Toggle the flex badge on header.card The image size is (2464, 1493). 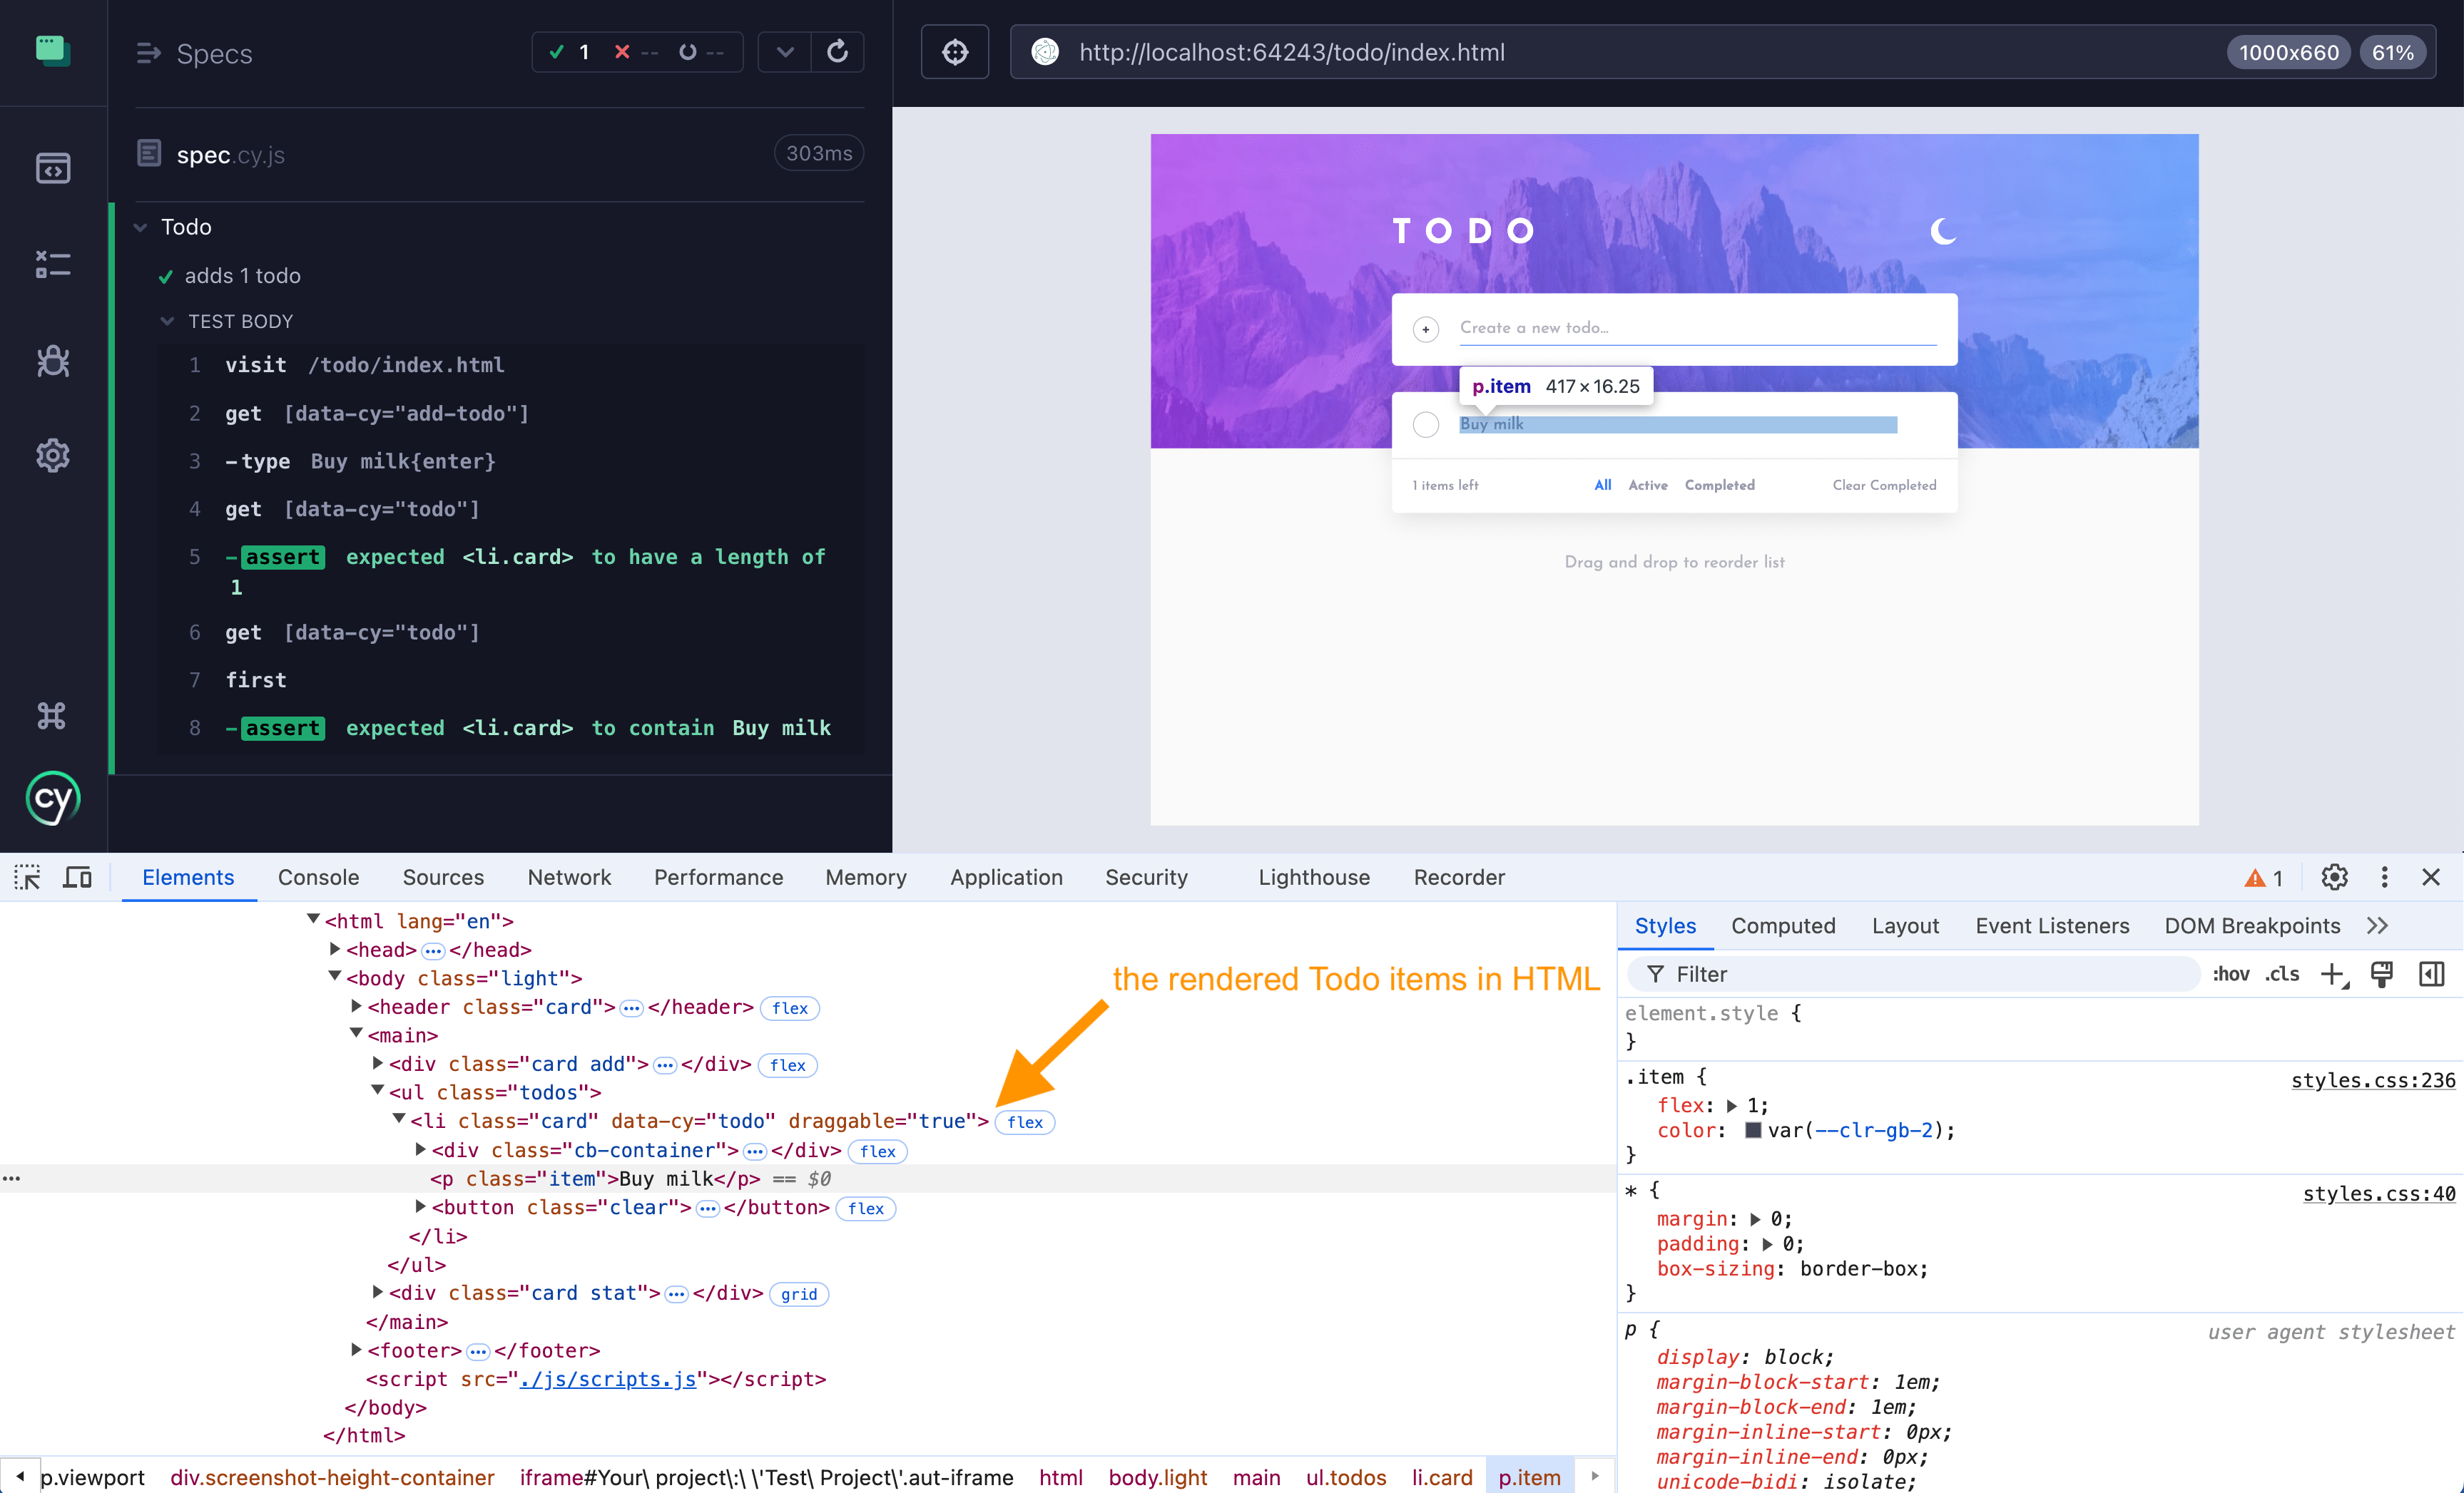pyautogui.click(x=790, y=1008)
